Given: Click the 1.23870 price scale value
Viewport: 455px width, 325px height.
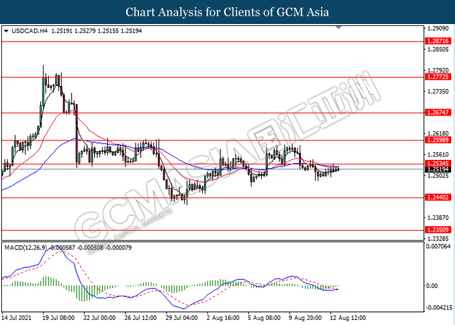Looking at the screenshot, I should pyautogui.click(x=438, y=217).
